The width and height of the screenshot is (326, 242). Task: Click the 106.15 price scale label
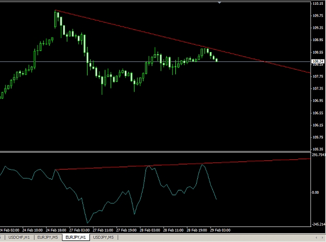pos(318,125)
